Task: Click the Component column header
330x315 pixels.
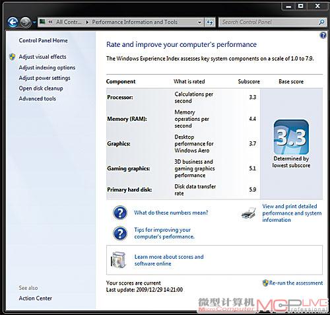Action: coord(121,82)
